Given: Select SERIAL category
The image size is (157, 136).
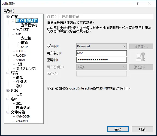Looking at the screenshot, I should [x=21, y=60].
